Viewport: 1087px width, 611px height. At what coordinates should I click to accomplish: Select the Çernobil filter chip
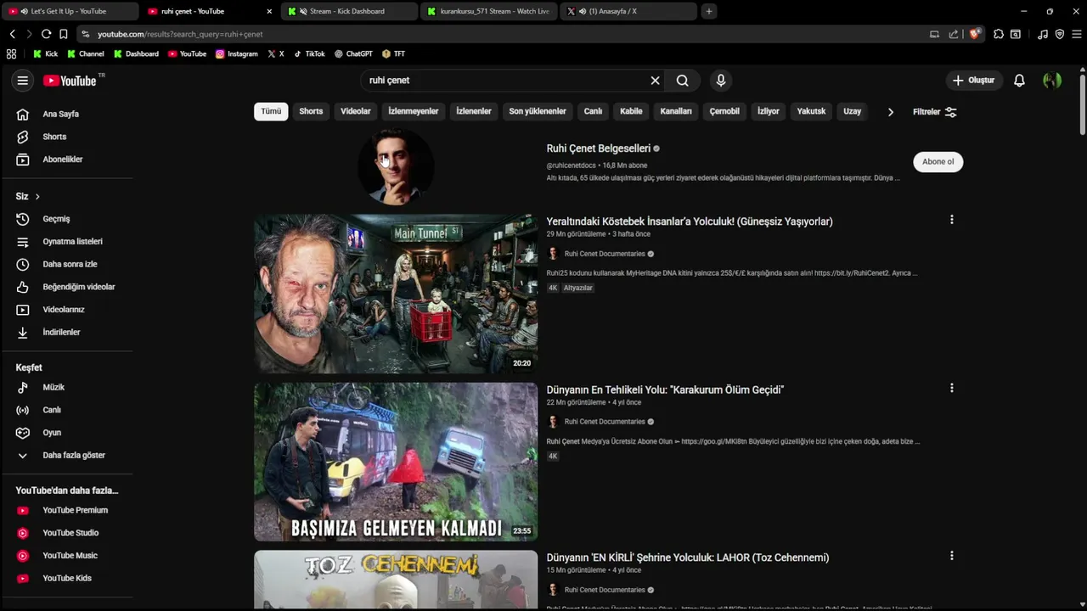(724, 111)
